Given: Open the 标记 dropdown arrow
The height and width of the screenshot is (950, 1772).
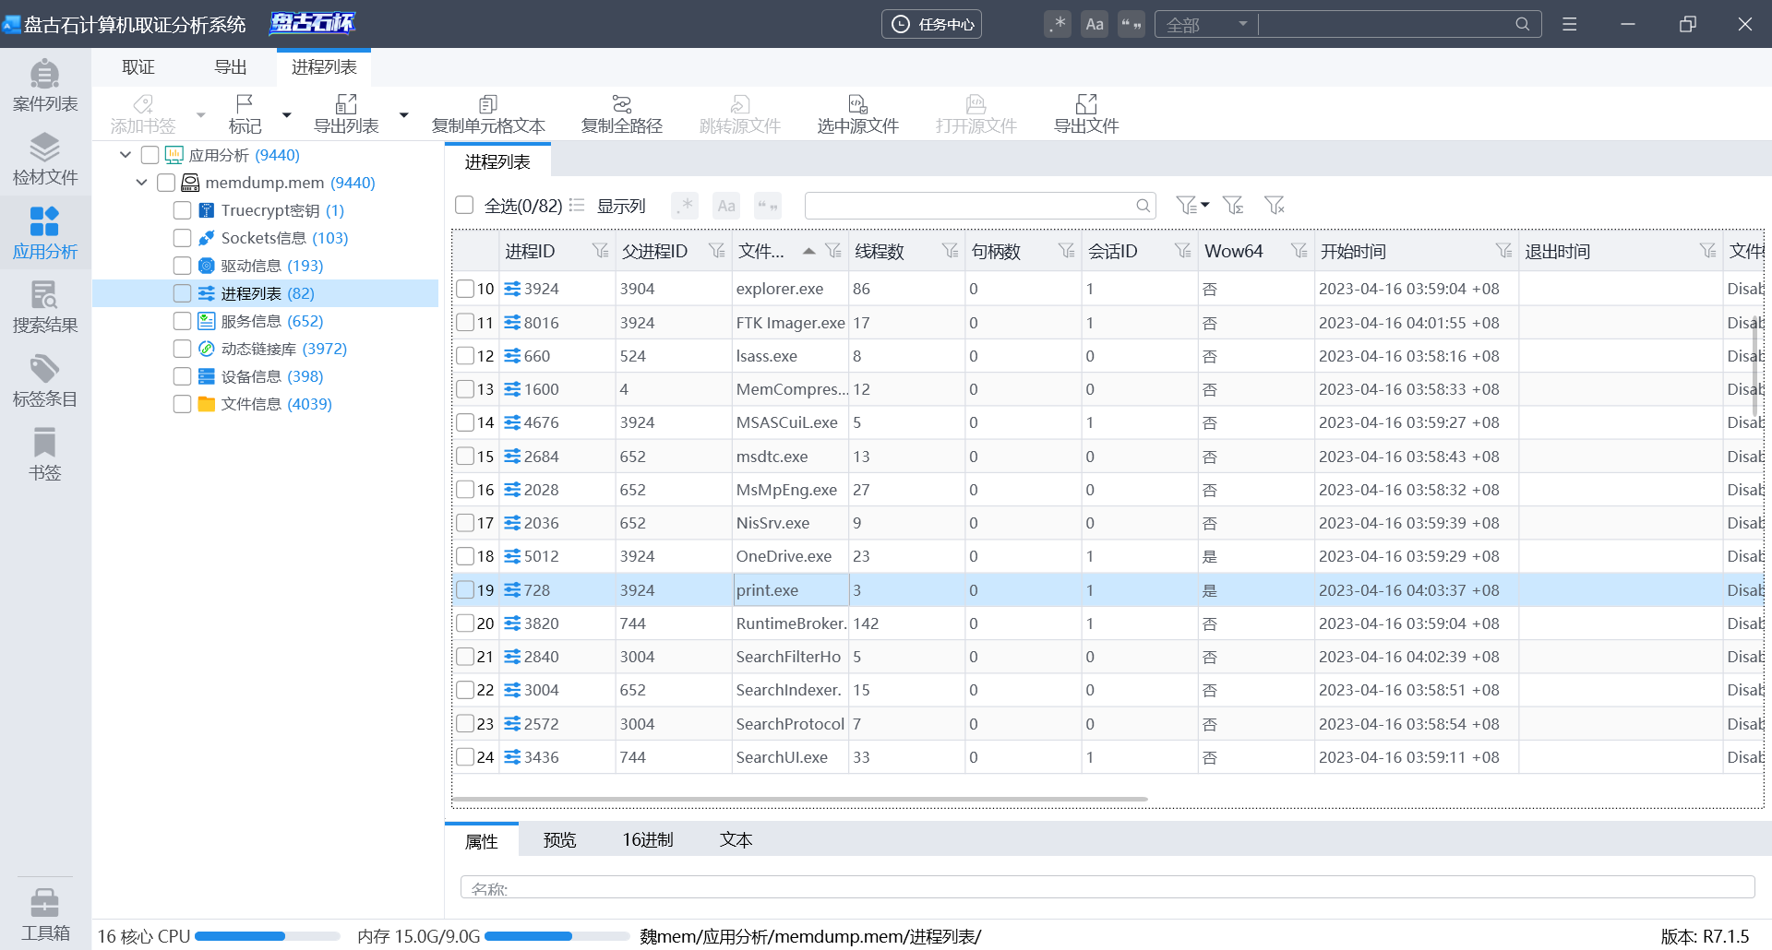Looking at the screenshot, I should click(x=287, y=114).
